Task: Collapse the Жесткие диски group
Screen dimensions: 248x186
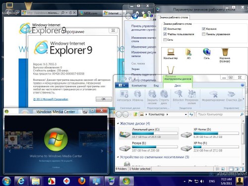Action: tap(118, 124)
